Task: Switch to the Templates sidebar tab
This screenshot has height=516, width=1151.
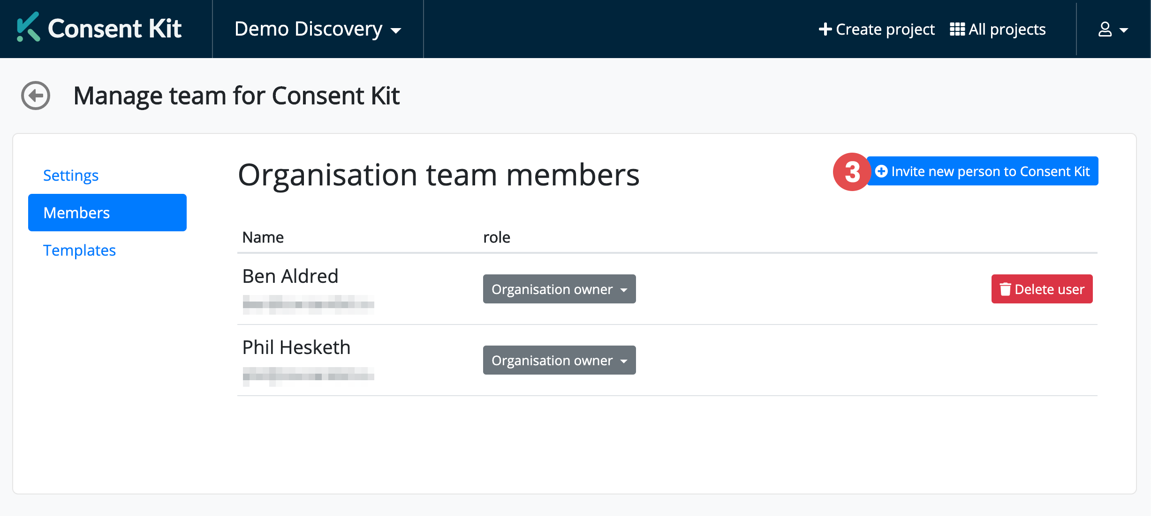Action: [79, 250]
